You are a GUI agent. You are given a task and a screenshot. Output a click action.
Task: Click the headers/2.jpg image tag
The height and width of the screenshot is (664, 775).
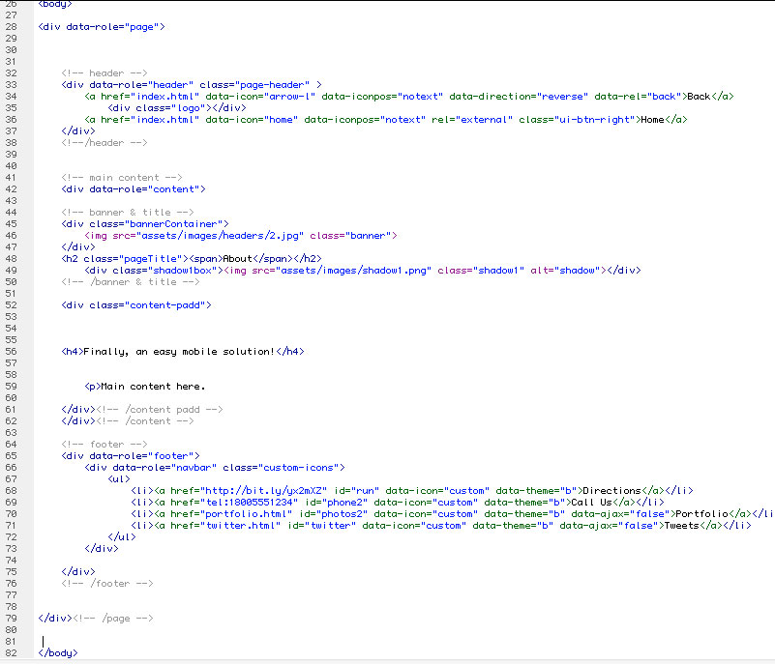(241, 236)
